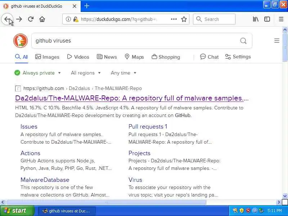Image resolution: width=288 pixels, height=216 pixels.
Task: Switch to the Videos tab
Action: click(78, 57)
